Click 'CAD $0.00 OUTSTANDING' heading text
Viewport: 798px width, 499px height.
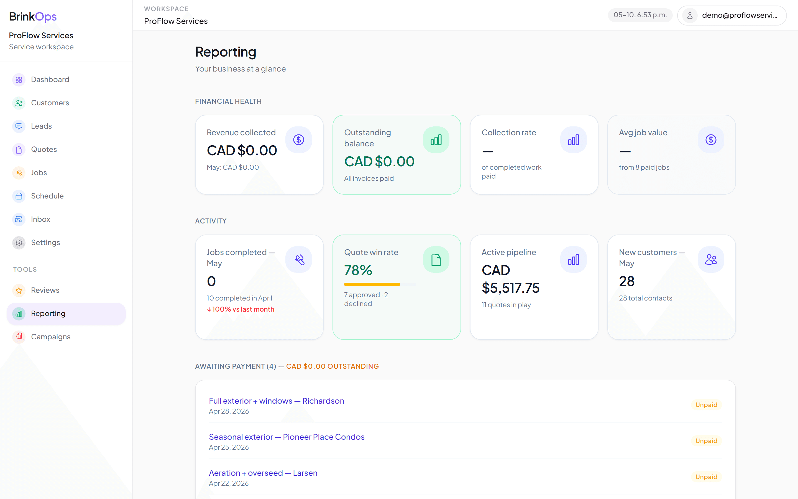click(332, 366)
